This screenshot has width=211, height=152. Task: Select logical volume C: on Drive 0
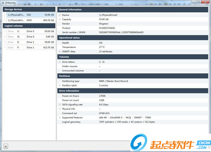click(31, 31)
